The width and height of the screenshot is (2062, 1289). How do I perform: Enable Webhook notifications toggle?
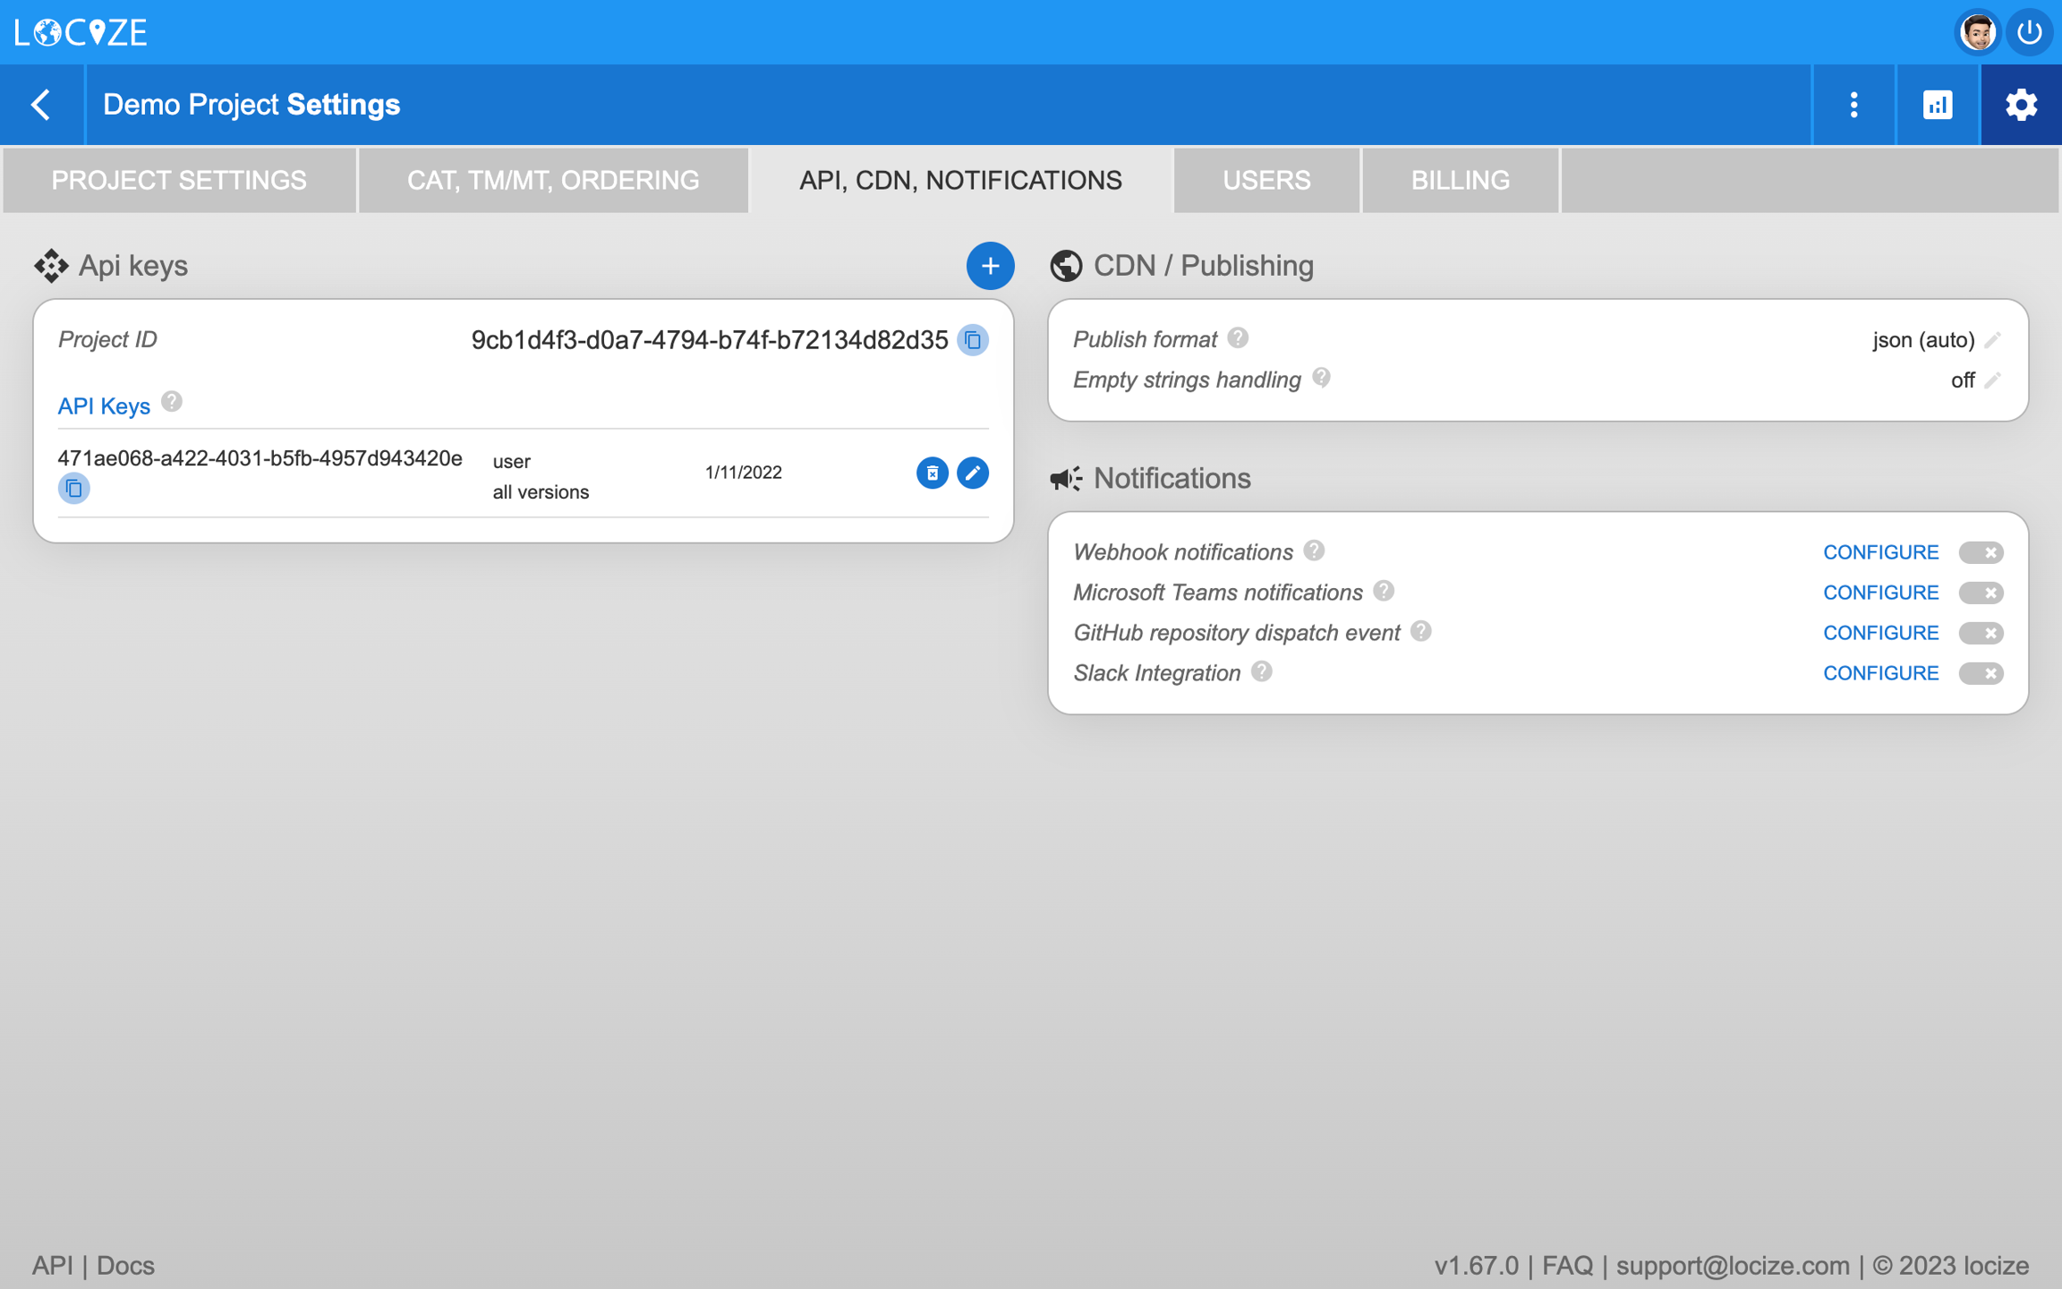point(1981,552)
